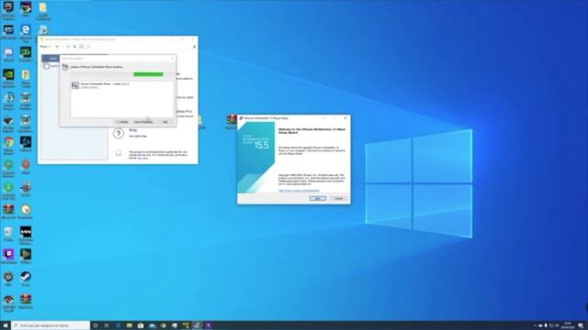Open the Twitch desktop shortcut
The width and height of the screenshot is (588, 330).
8,257
